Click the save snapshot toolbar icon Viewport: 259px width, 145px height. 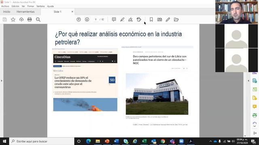coord(159,20)
